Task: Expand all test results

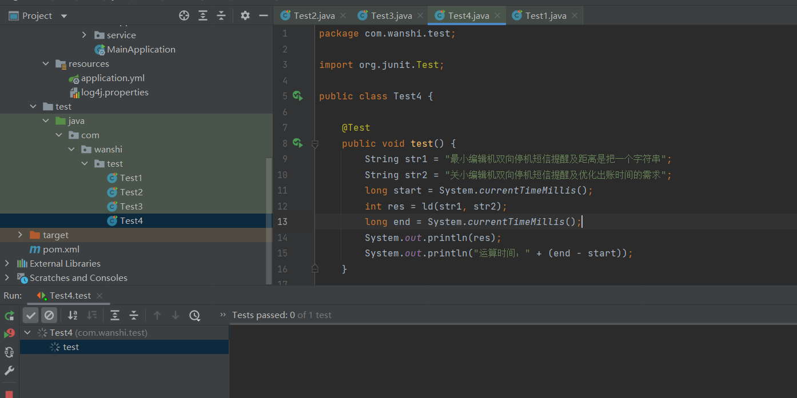Action: click(x=115, y=315)
